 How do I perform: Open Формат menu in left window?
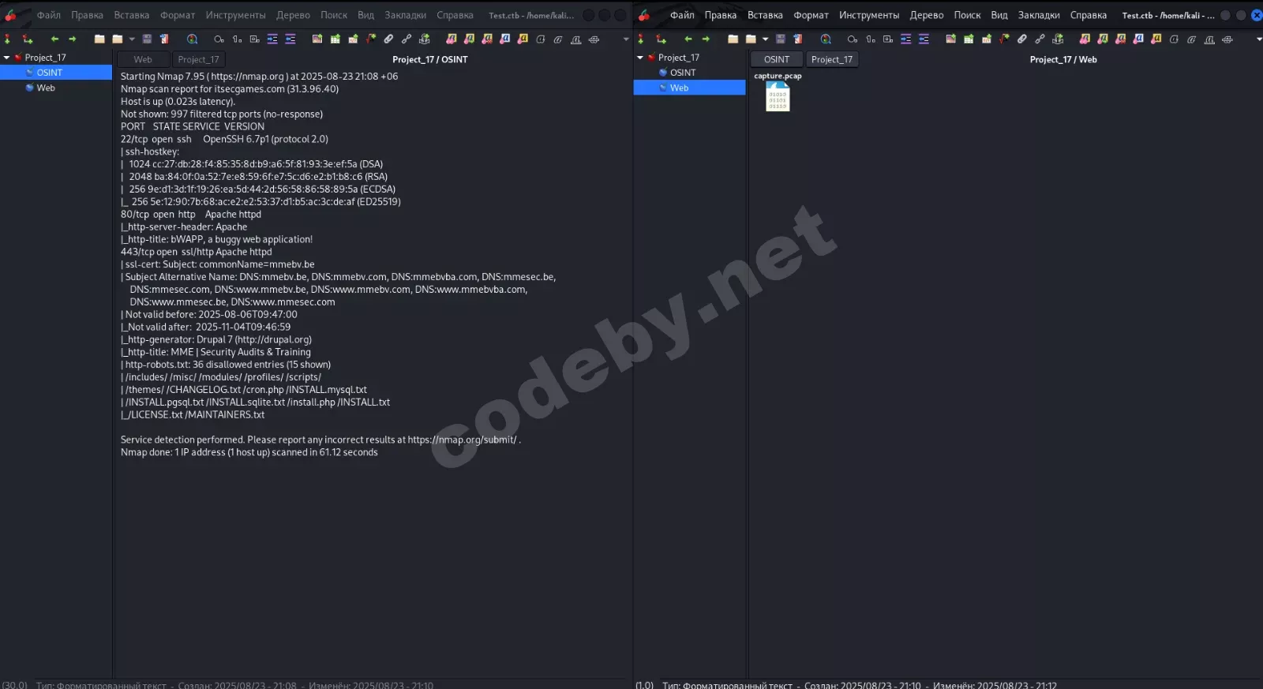[x=178, y=15]
